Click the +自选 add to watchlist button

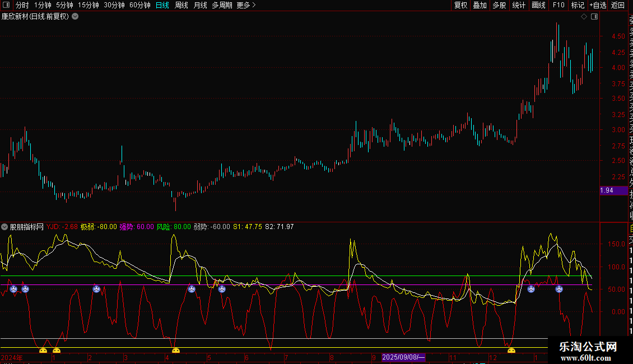[x=597, y=5]
